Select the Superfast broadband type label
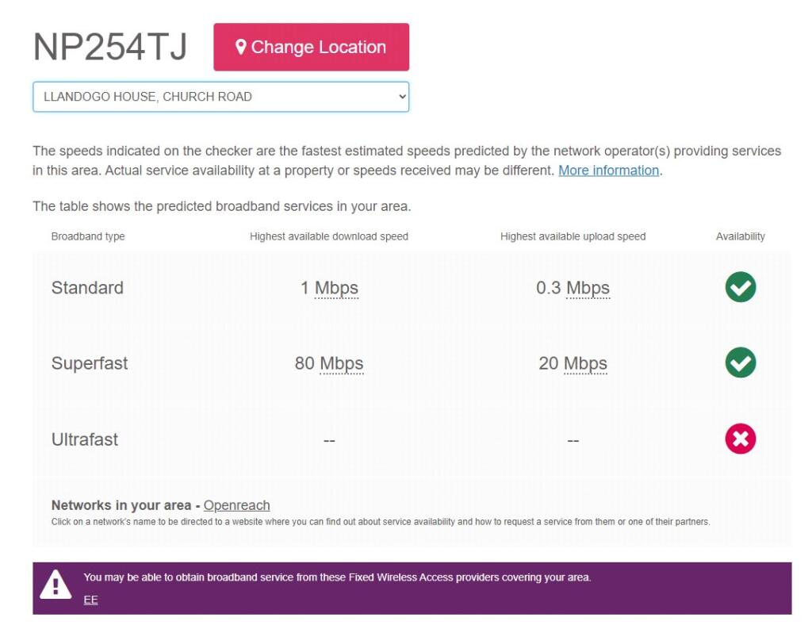This screenshot has width=812, height=625. 90,363
